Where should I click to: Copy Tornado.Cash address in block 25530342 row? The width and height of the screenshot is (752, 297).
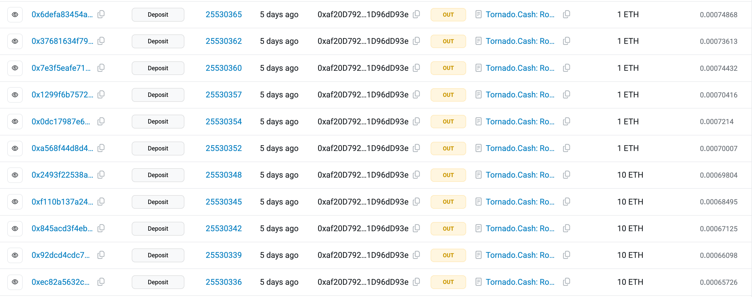click(566, 228)
